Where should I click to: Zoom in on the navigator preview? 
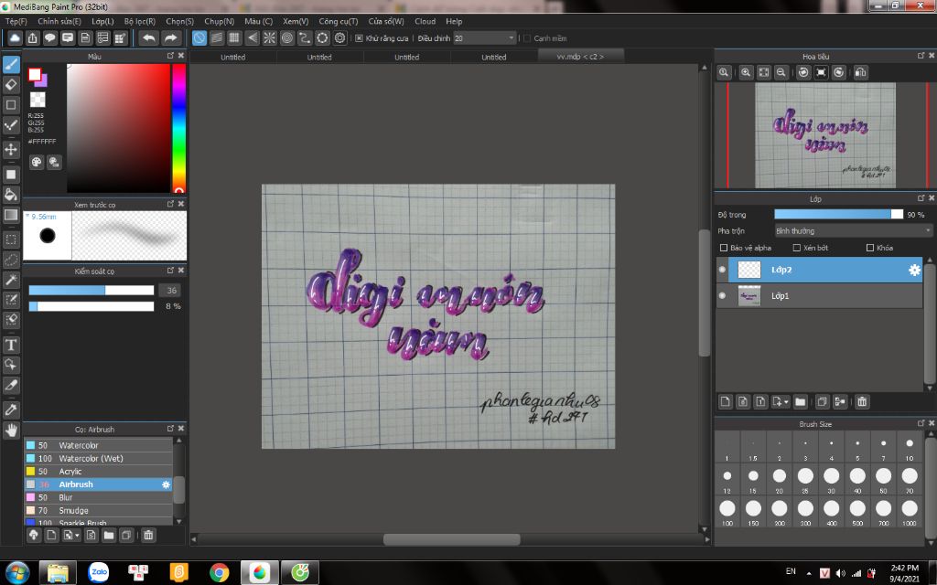coord(747,72)
